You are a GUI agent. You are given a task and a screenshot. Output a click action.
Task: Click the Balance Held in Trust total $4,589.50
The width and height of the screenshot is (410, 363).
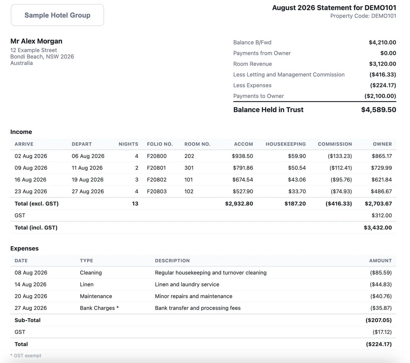pyautogui.click(x=379, y=110)
